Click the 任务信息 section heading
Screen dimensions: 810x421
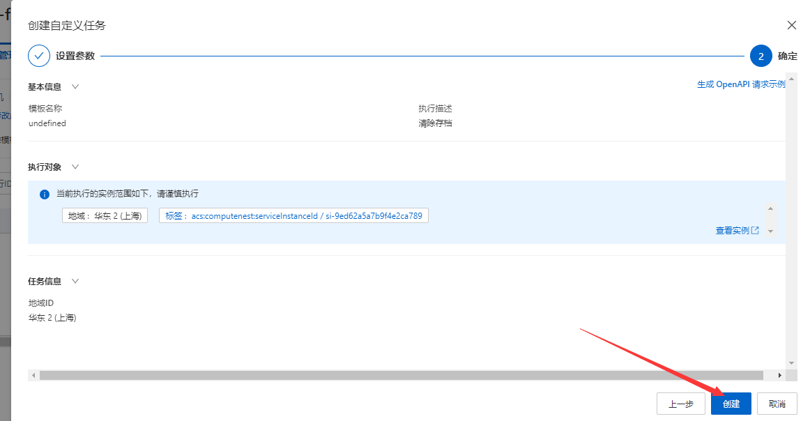(45, 281)
